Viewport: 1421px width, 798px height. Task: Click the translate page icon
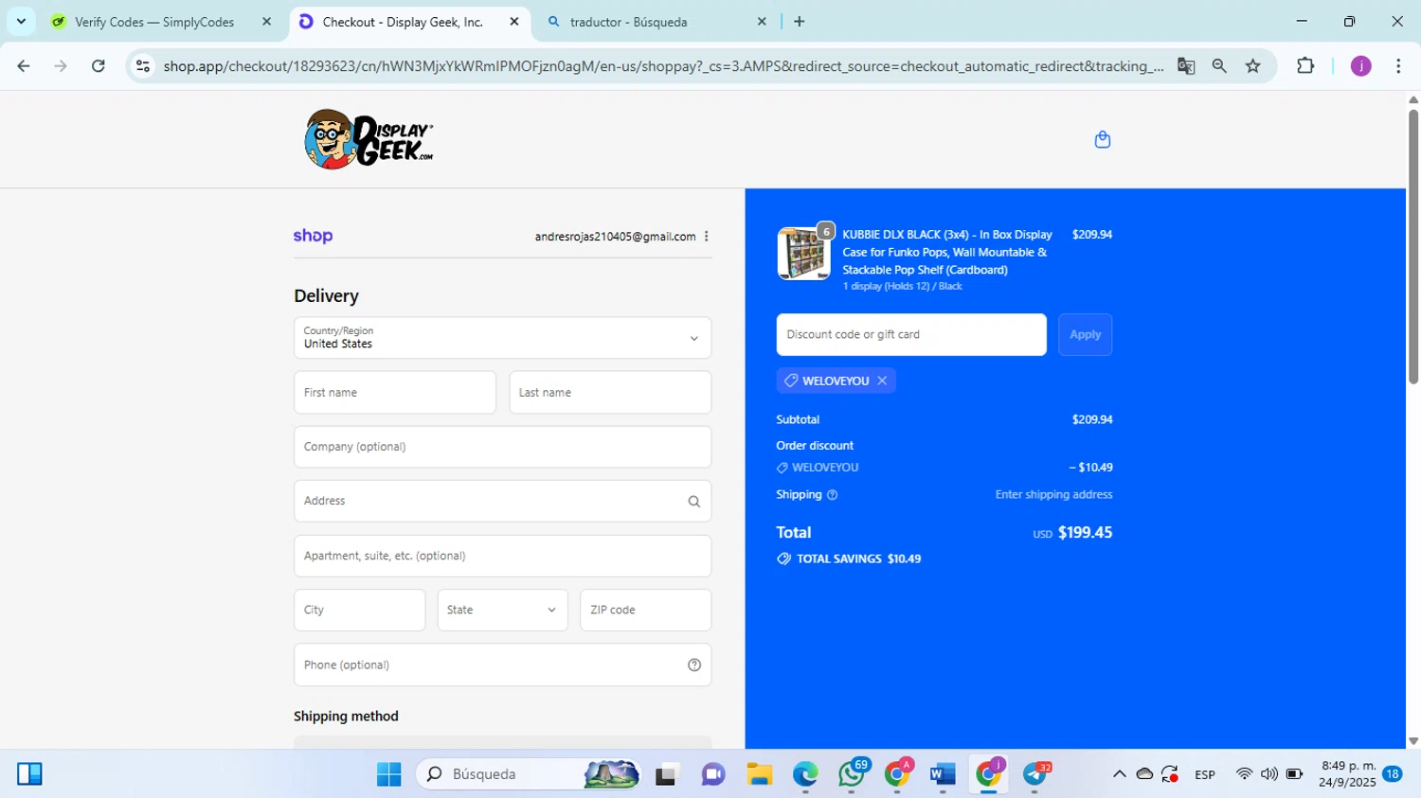click(x=1185, y=66)
